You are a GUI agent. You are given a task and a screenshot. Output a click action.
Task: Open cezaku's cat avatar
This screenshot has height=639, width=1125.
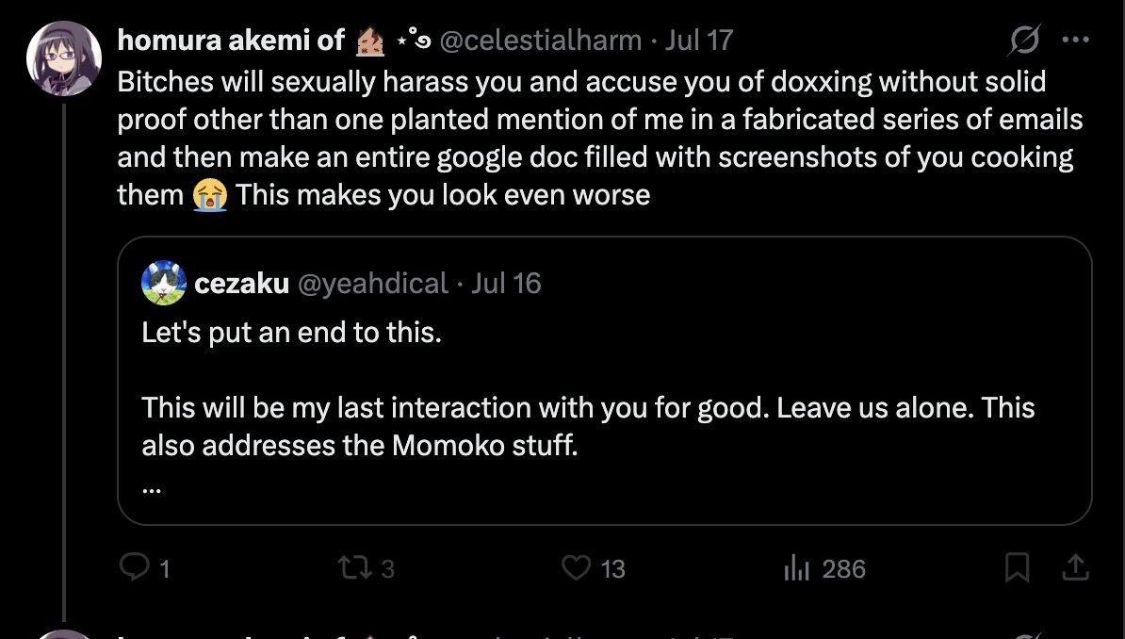click(x=164, y=283)
